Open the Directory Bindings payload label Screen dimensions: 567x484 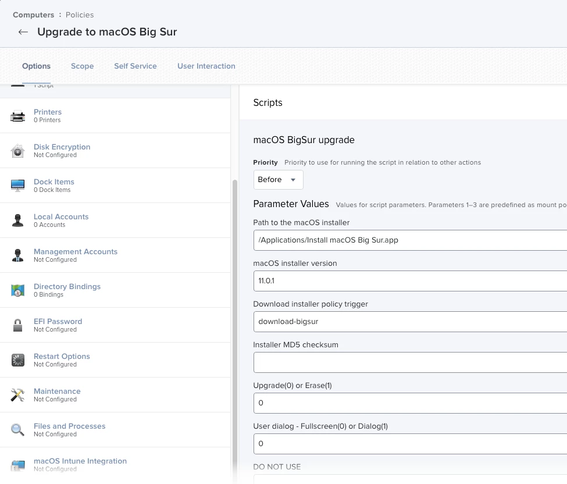[x=67, y=286]
